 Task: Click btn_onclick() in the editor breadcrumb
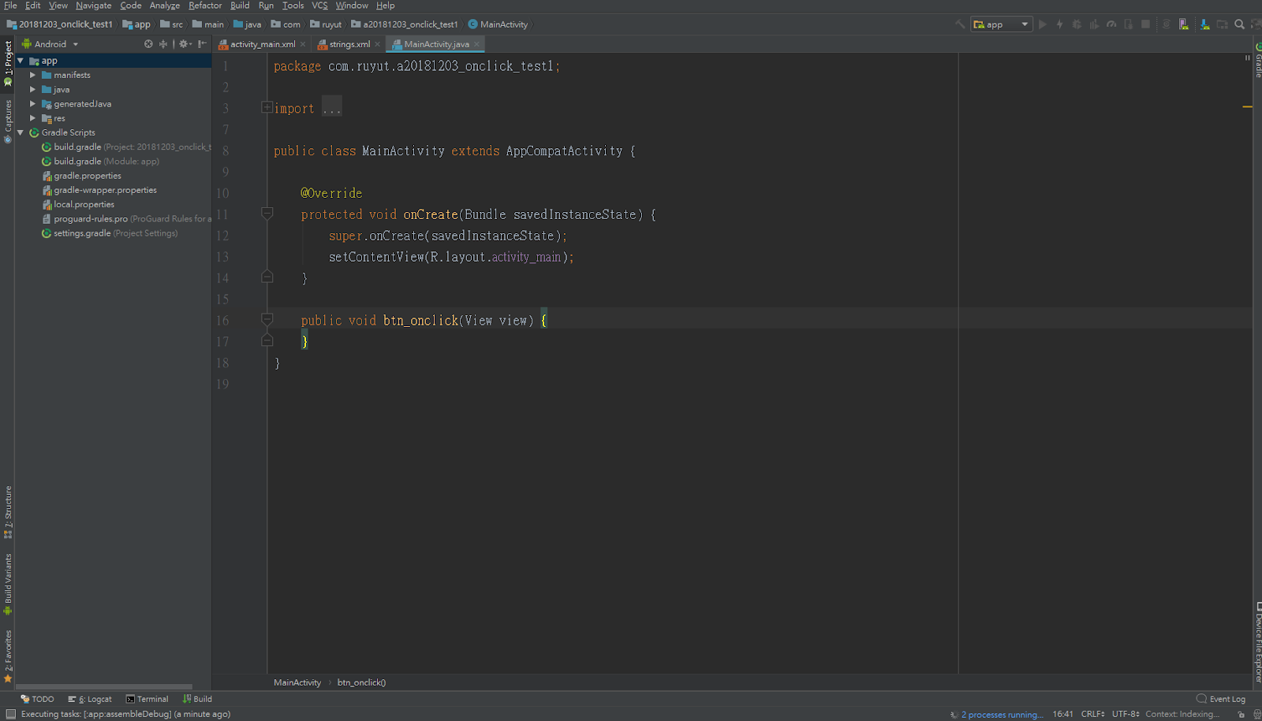(361, 682)
